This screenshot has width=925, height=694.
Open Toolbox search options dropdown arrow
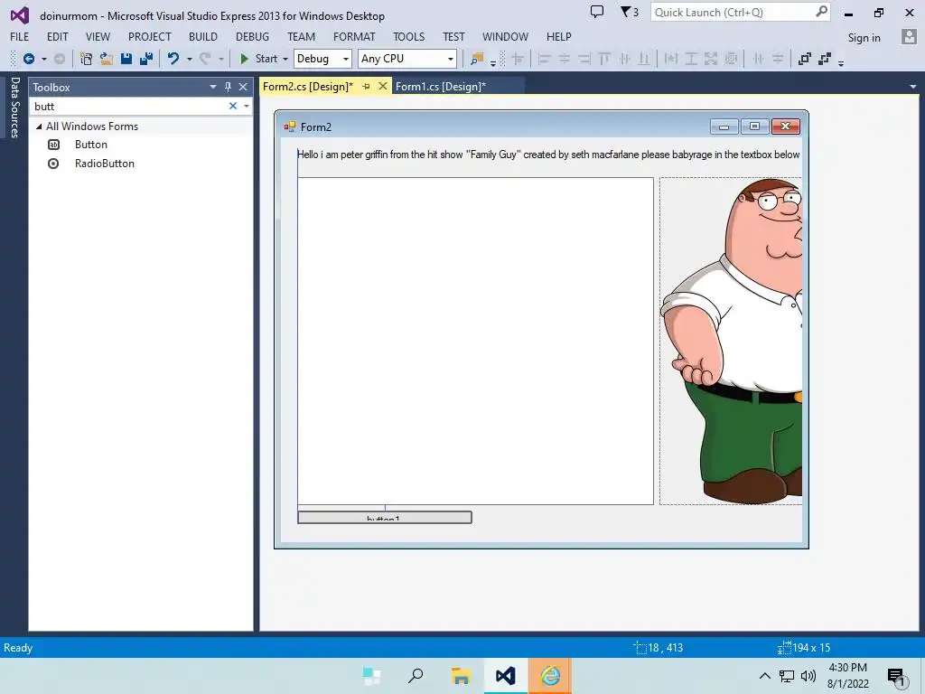(x=247, y=107)
